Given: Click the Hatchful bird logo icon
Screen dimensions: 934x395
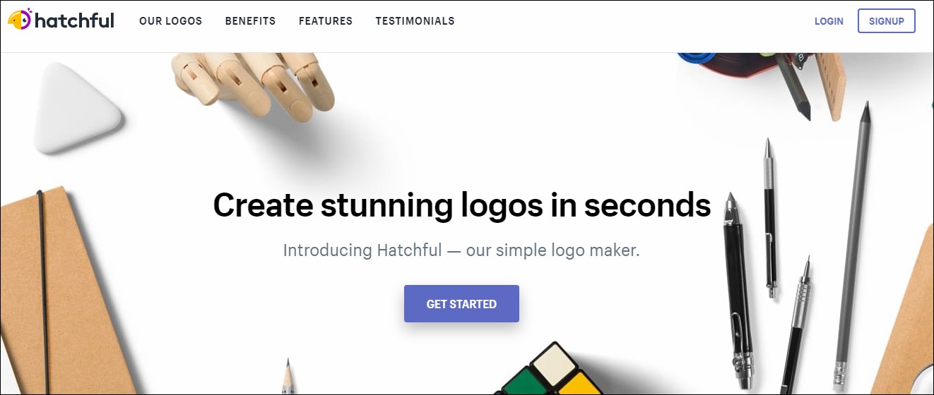Looking at the screenshot, I should (x=20, y=19).
